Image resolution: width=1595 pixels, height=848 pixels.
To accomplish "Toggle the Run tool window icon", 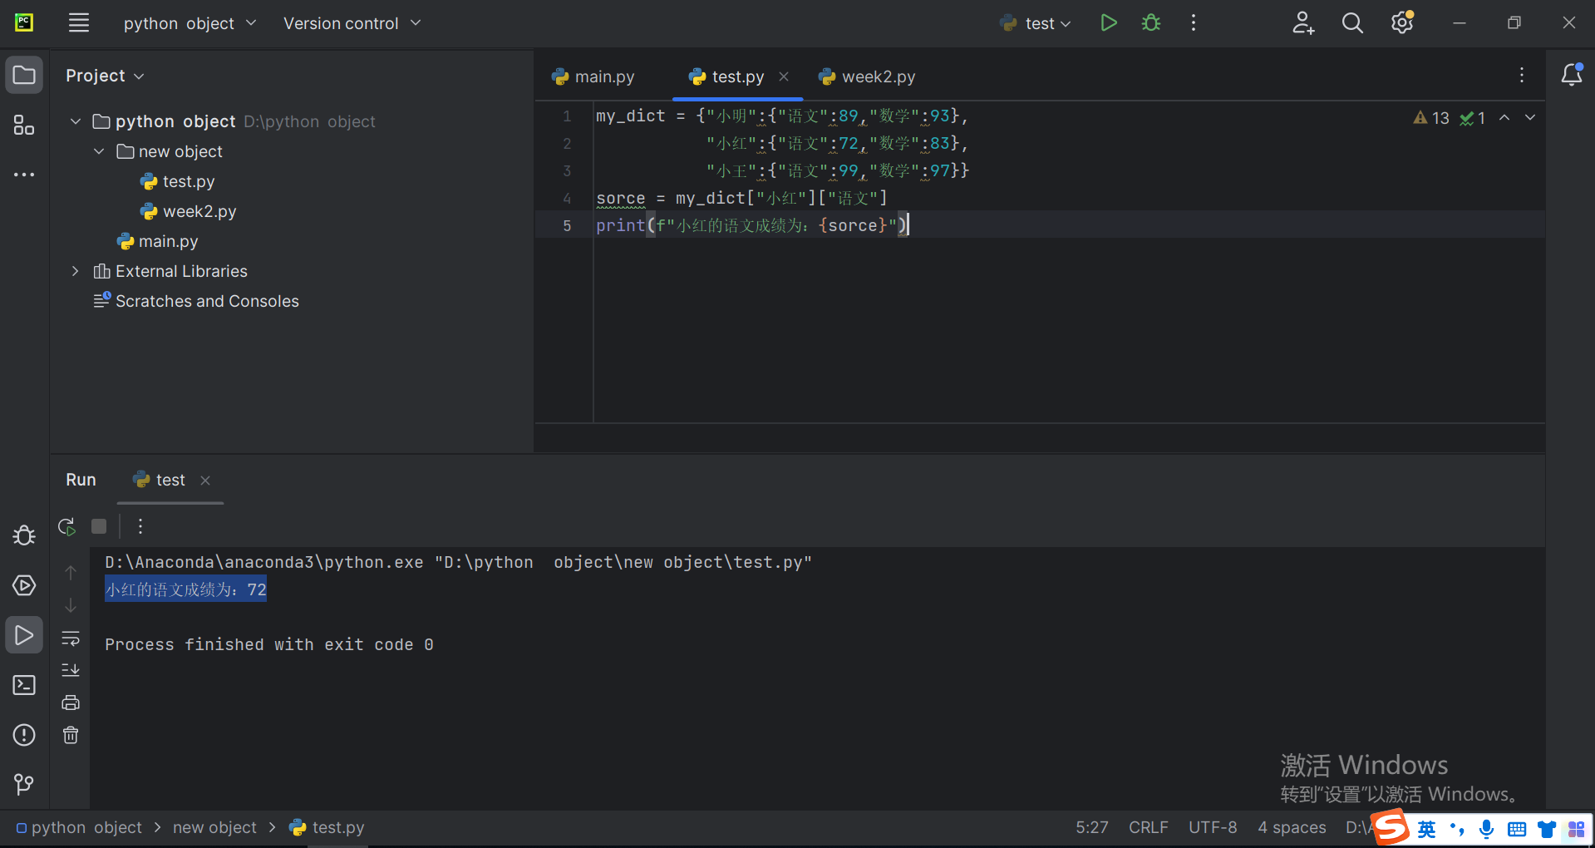I will [x=24, y=635].
